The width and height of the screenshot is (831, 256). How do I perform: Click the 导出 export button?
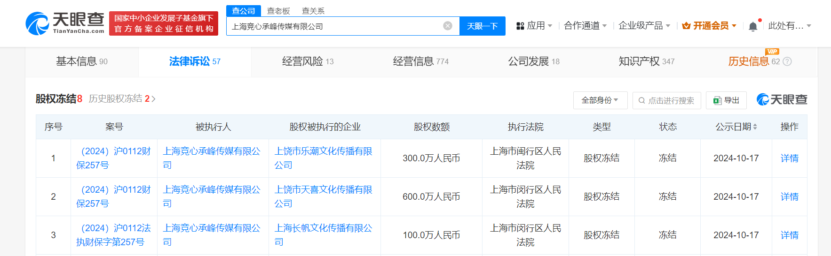(x=726, y=100)
